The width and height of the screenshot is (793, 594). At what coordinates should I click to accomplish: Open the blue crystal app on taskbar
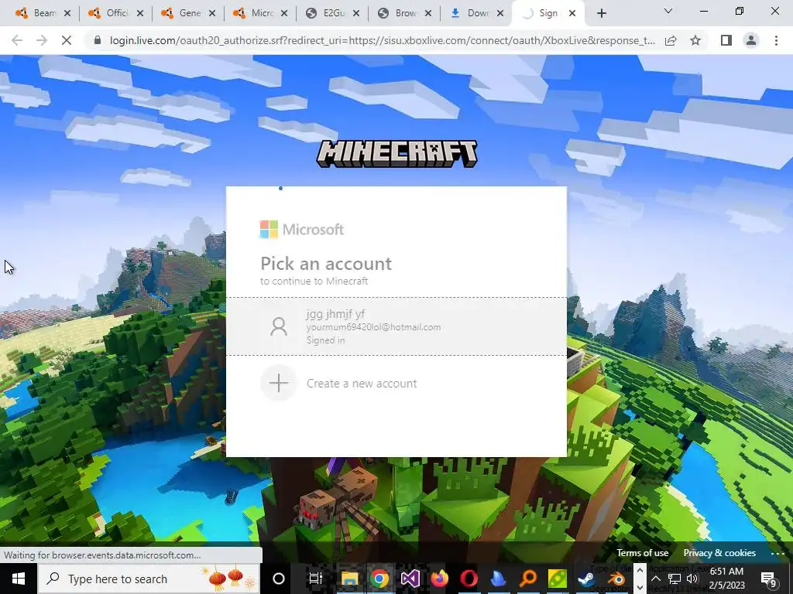[498, 579]
